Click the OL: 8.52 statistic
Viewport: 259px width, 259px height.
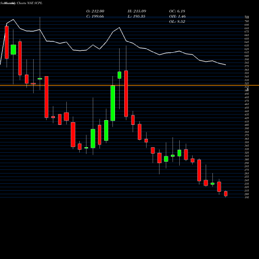177,22
